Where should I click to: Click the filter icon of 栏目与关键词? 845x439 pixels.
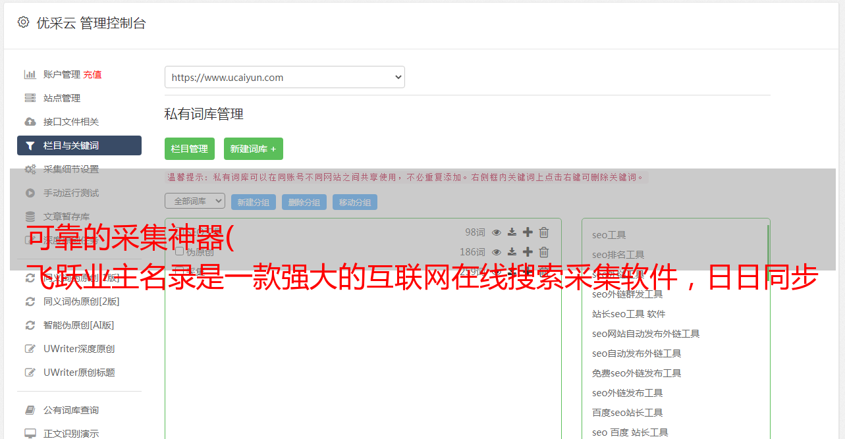pos(30,145)
